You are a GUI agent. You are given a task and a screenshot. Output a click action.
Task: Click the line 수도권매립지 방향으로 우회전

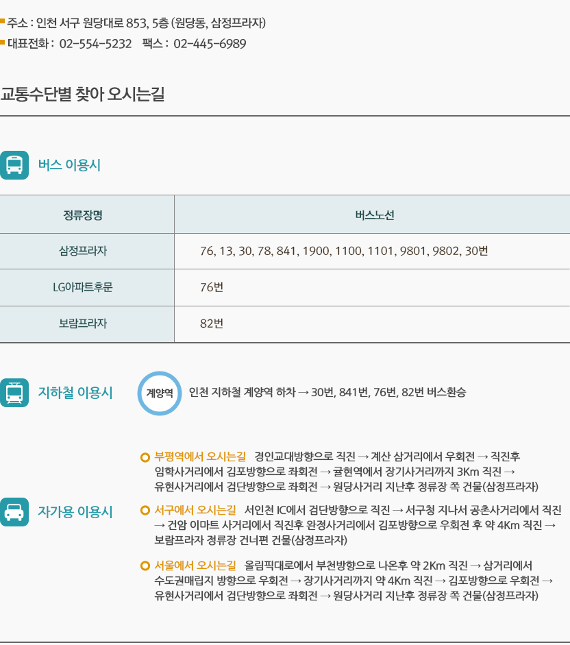coord(354,581)
